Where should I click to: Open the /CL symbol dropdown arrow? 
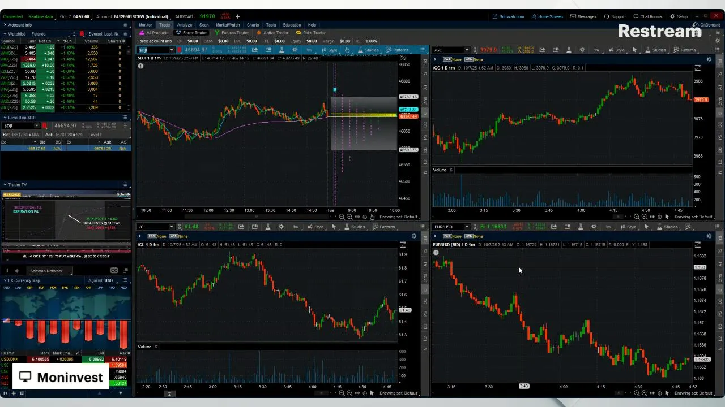172,227
